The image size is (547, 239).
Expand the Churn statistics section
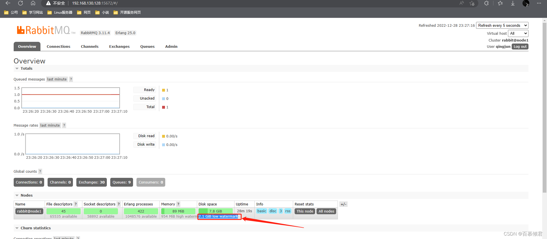tap(33, 228)
